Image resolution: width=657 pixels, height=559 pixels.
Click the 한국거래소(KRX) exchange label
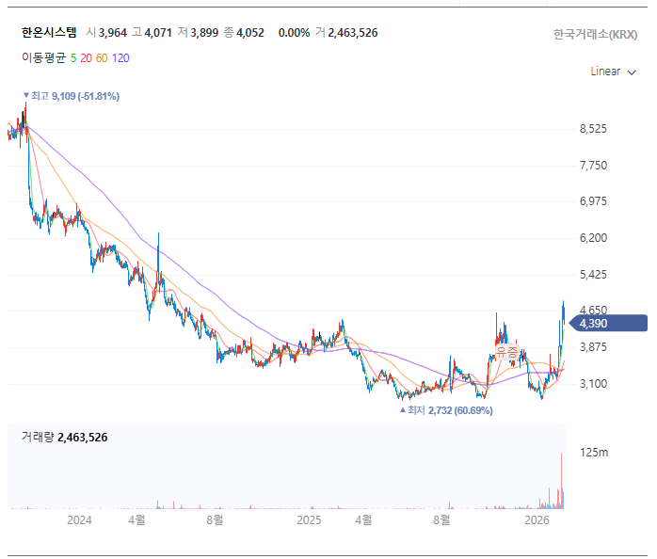[595, 35]
